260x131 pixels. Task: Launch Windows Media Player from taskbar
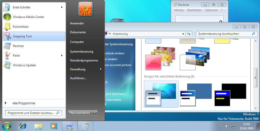point(54,126)
